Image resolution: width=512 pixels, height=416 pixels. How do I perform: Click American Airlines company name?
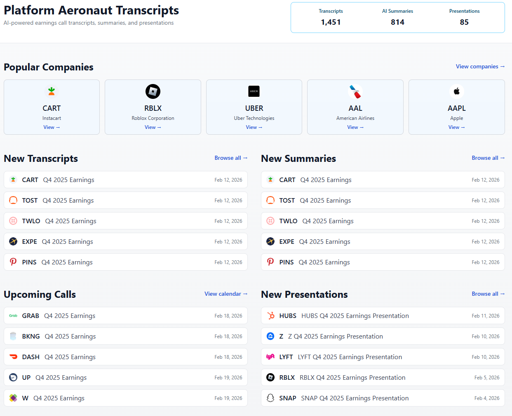[x=355, y=118]
